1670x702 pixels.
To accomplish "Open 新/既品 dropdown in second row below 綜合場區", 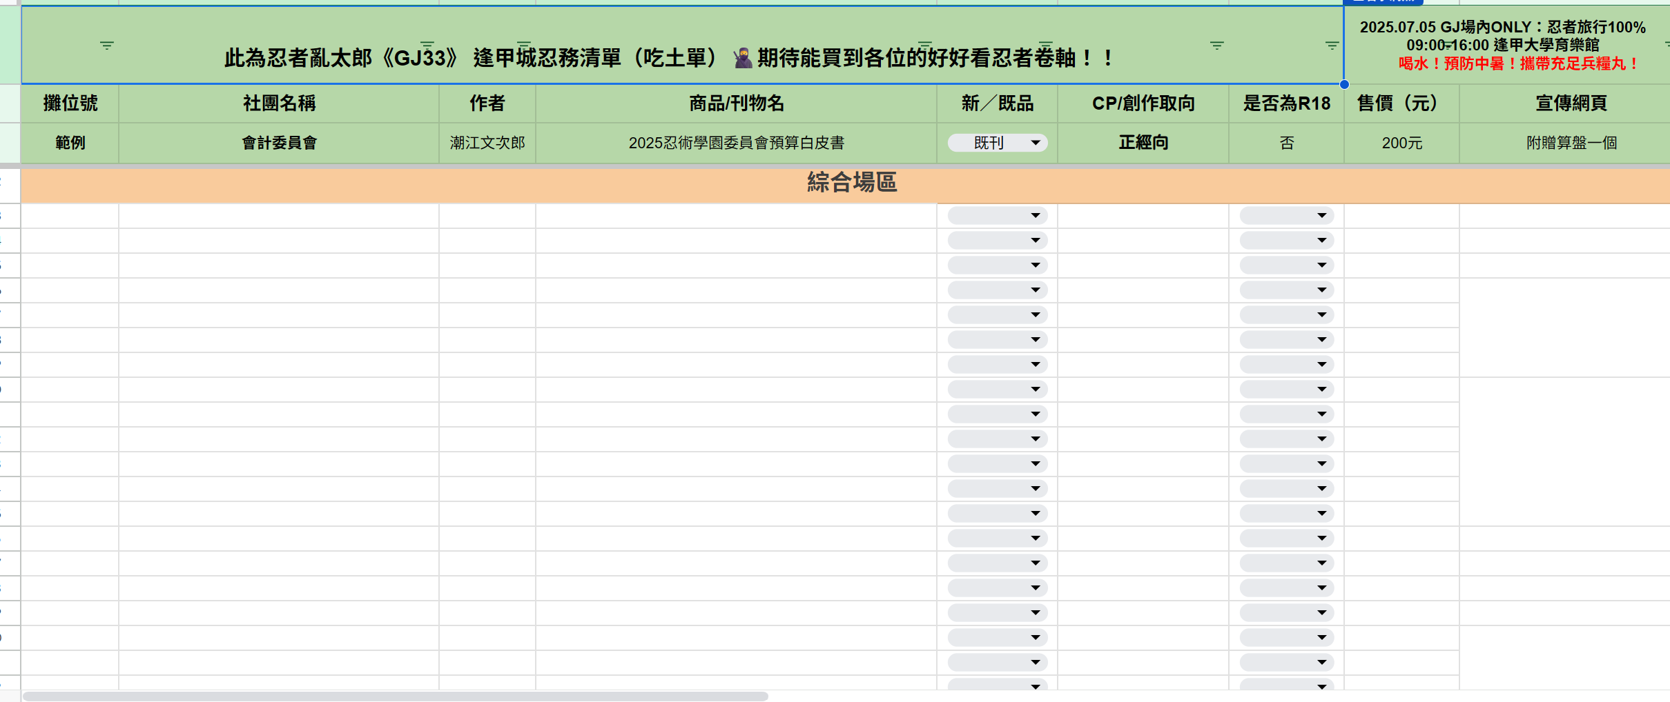I will click(998, 241).
